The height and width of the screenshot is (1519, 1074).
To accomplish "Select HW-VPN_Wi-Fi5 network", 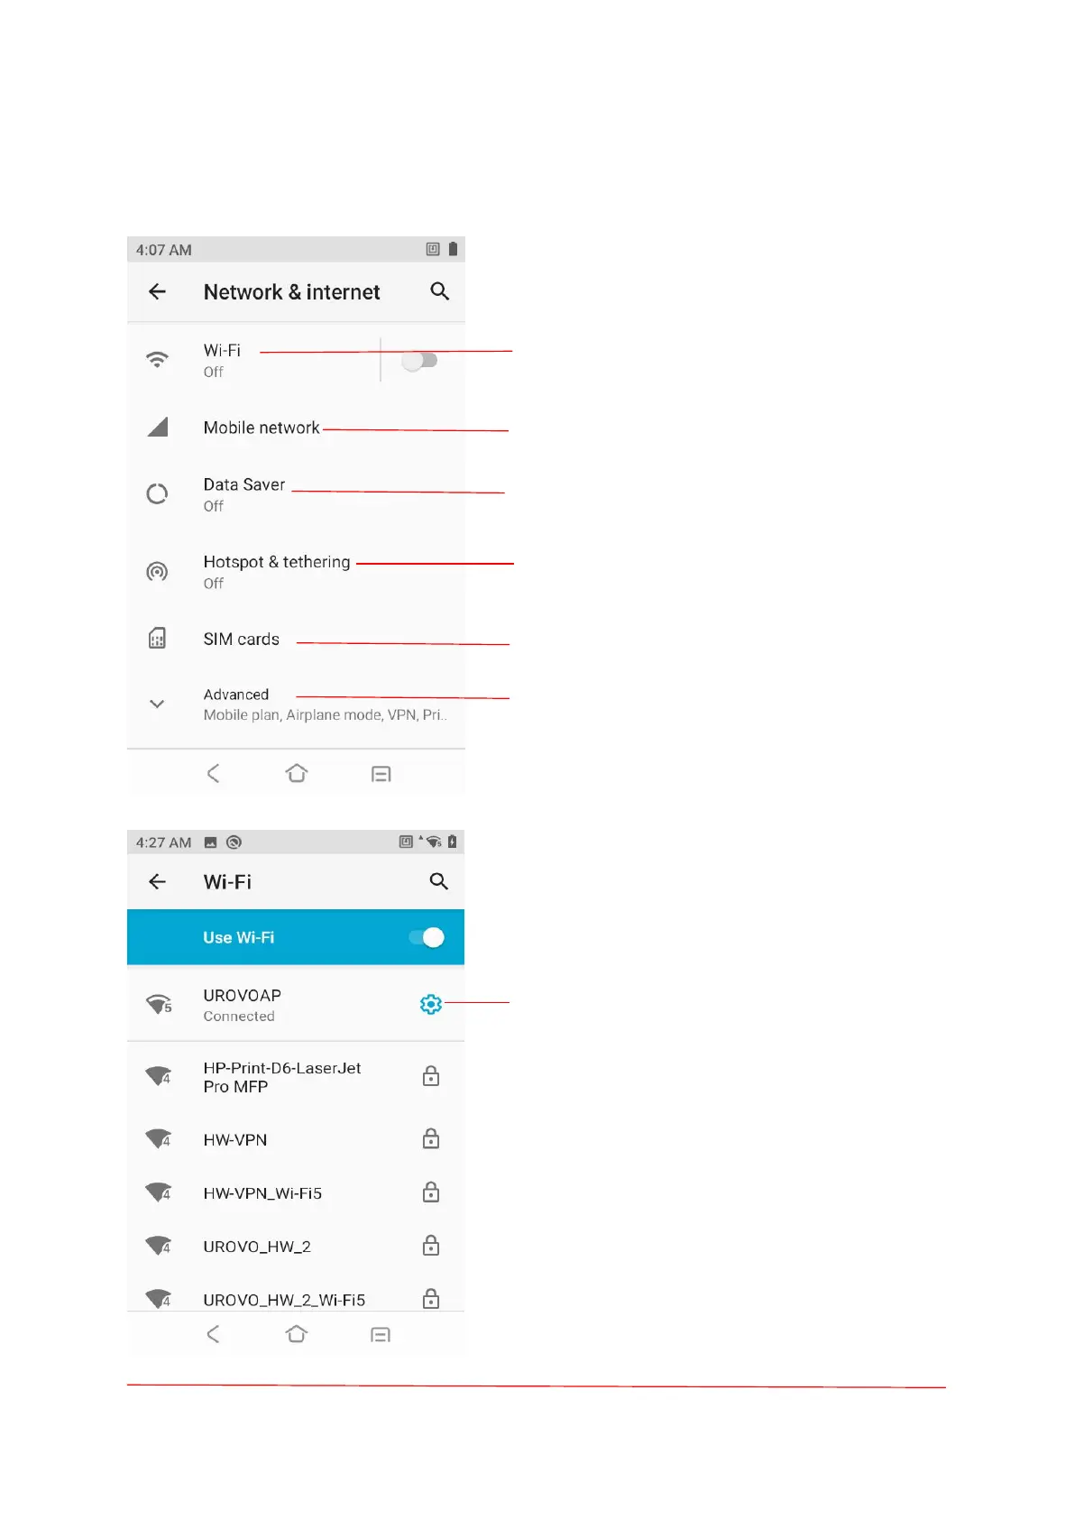I will click(262, 1193).
